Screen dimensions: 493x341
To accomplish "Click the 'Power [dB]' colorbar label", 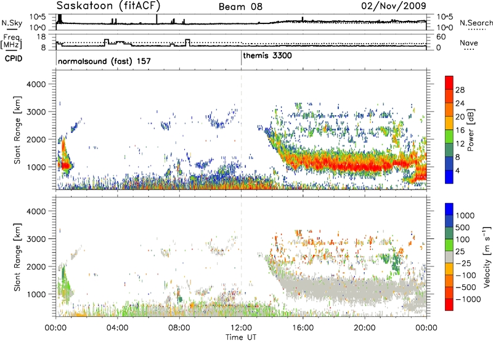I will [470, 130].
